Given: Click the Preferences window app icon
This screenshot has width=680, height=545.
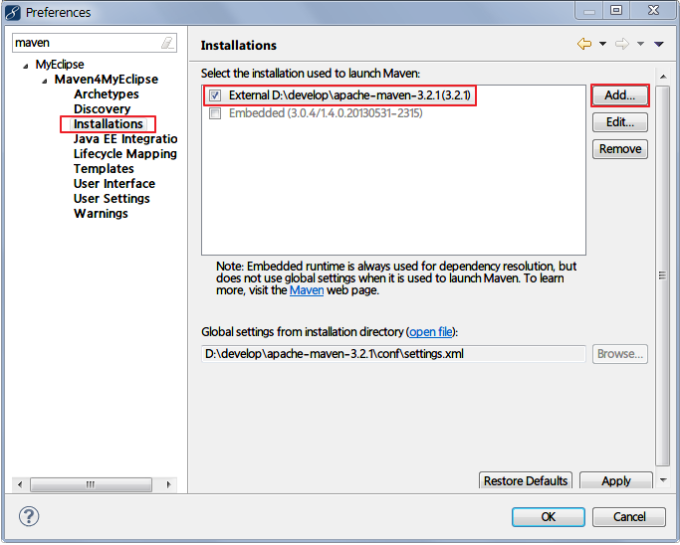Looking at the screenshot, I should 13,13.
